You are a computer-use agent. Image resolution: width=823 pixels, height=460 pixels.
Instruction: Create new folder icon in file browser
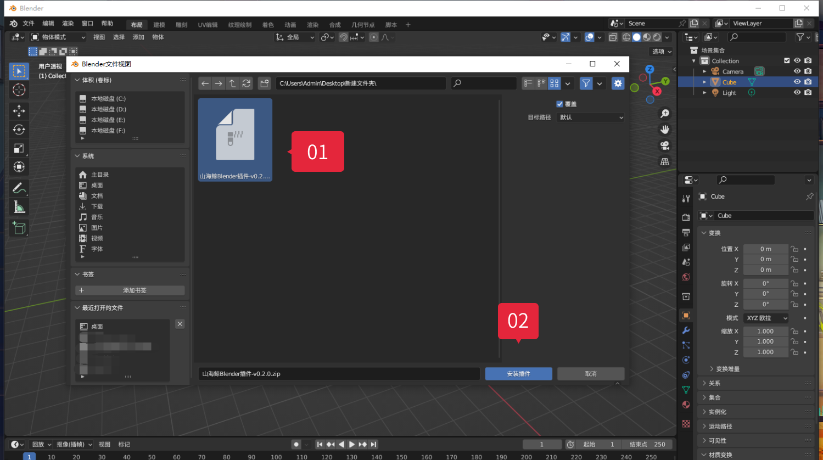tap(265, 83)
